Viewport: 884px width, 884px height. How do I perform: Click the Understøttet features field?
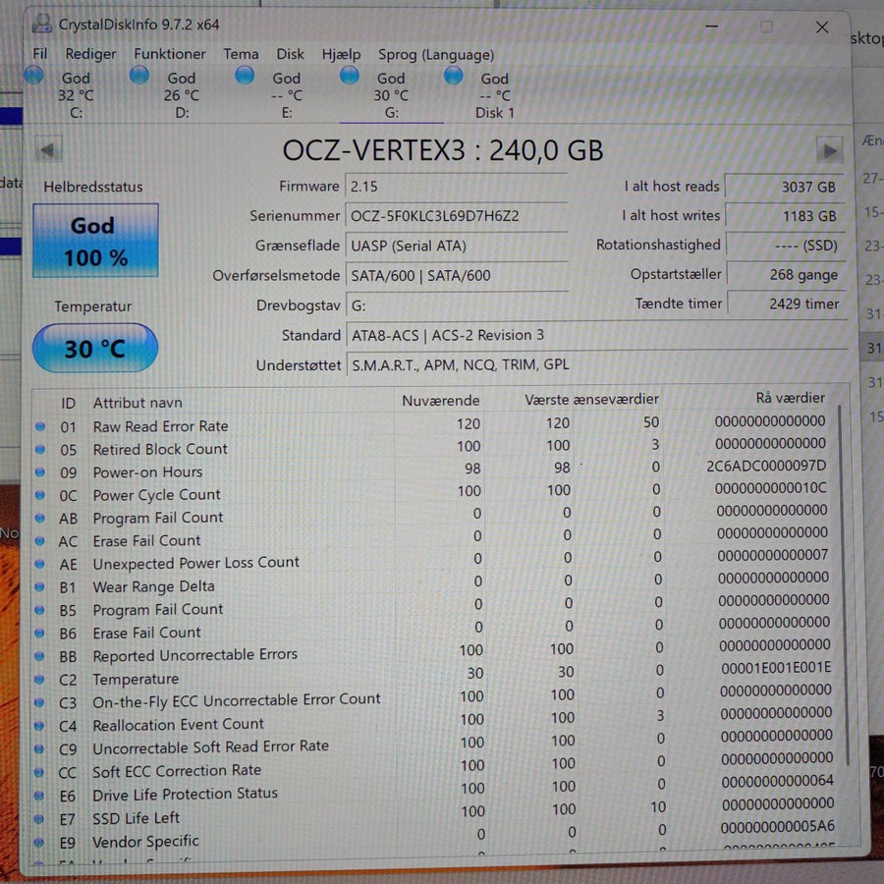point(597,364)
